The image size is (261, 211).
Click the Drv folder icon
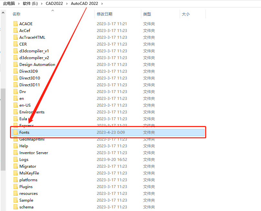[15, 91]
